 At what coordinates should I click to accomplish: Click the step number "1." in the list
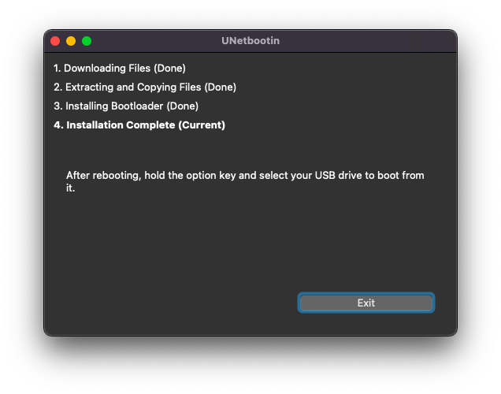58,69
